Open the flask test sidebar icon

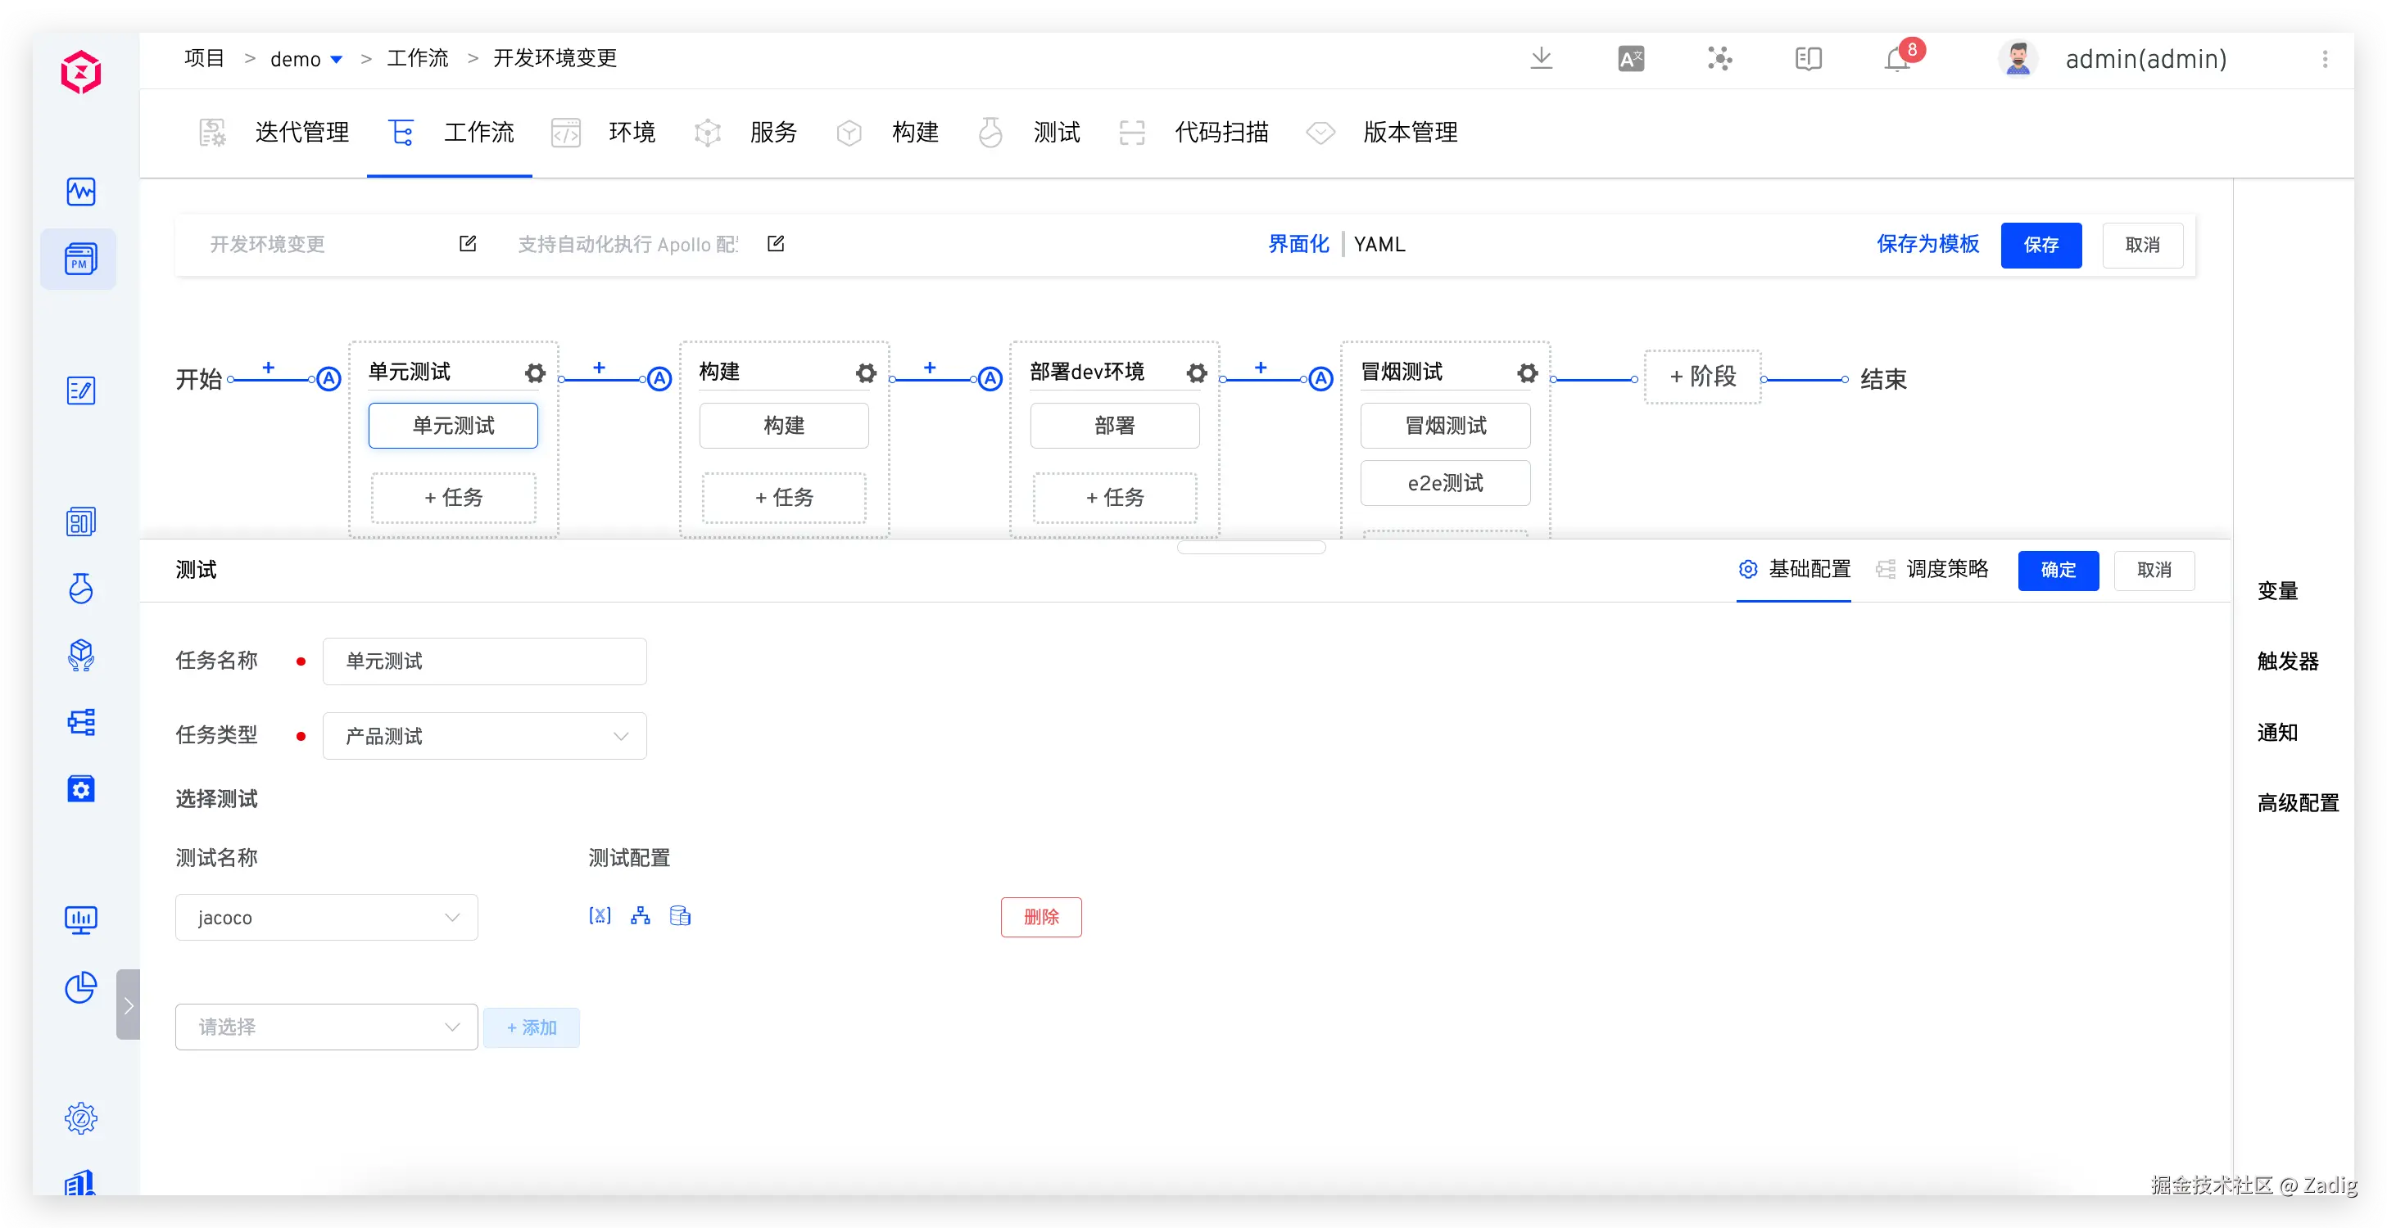pos(80,589)
